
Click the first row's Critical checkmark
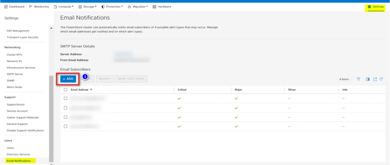tap(179, 98)
